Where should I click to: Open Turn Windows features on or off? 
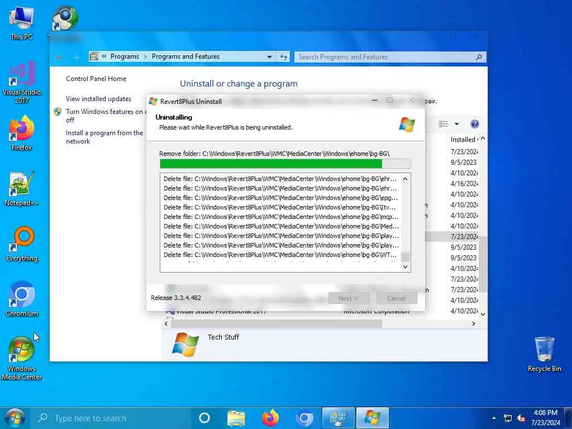coord(104,116)
